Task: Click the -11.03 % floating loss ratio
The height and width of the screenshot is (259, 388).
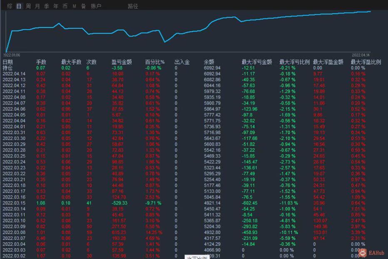Action: [x=289, y=203]
